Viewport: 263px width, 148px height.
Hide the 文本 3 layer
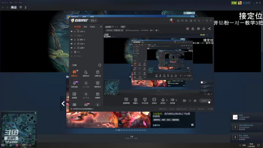click(x=72, y=31)
